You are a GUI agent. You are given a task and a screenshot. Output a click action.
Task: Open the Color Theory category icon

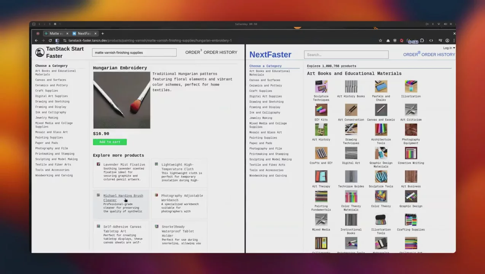pyautogui.click(x=381, y=196)
